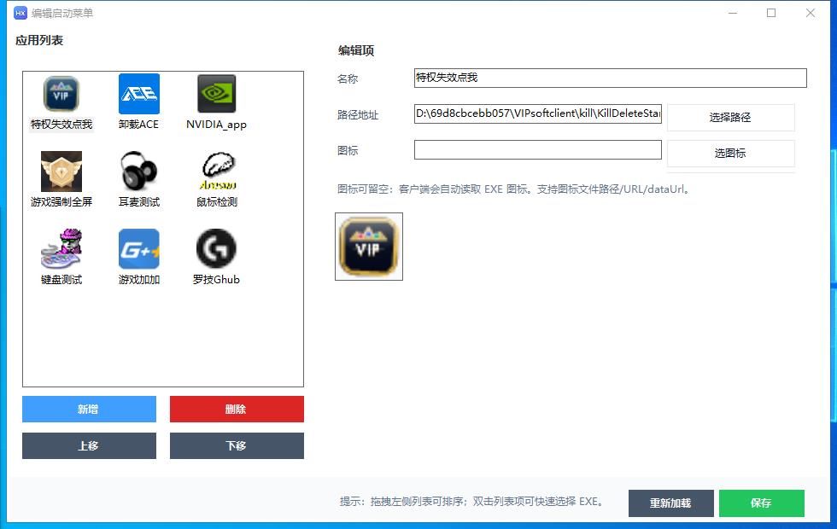Click the 鼠标检测 label text

(217, 201)
